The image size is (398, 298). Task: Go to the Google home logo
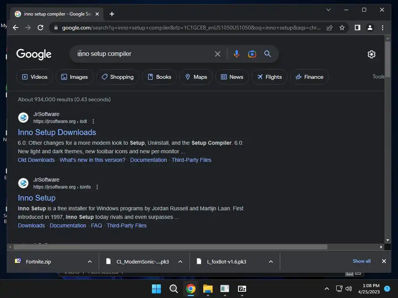pos(34,54)
